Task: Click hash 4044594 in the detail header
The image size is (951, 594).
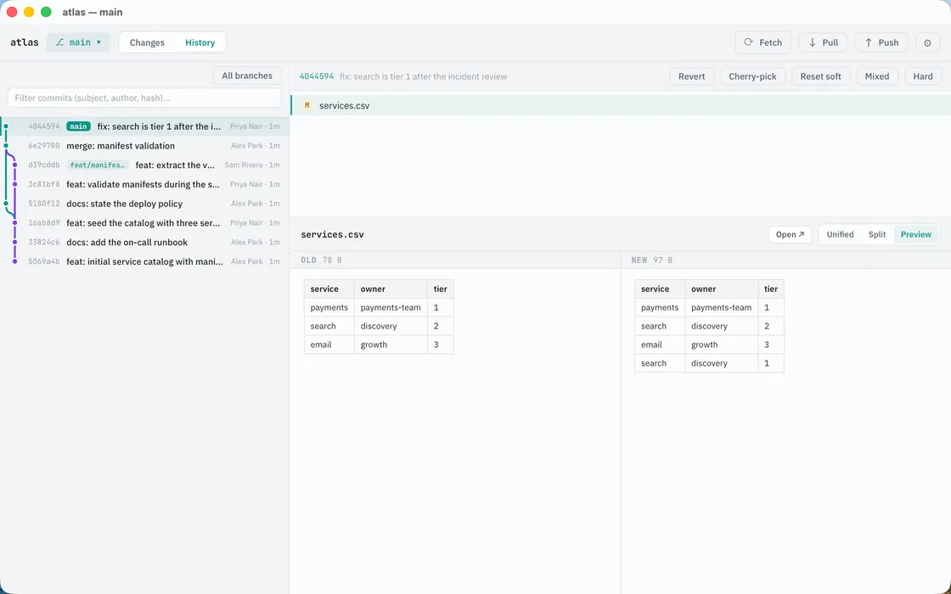Action: click(x=317, y=76)
